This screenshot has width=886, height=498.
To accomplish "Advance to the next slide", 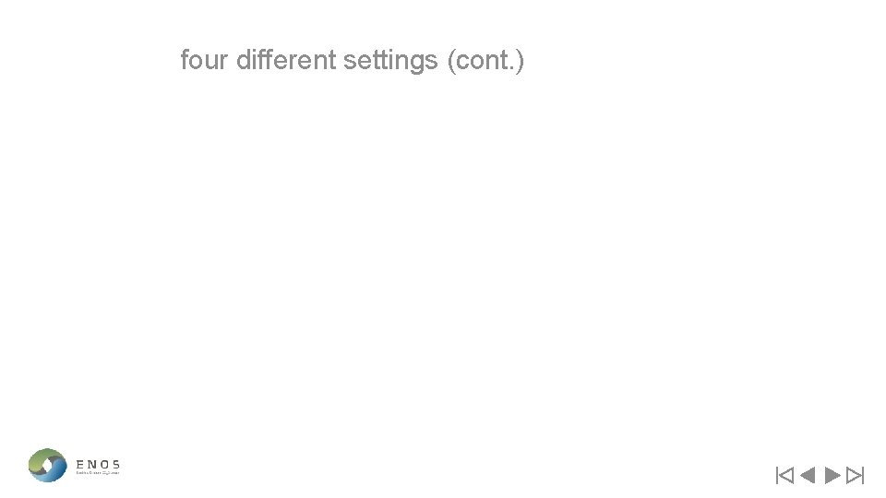I will click(832, 476).
